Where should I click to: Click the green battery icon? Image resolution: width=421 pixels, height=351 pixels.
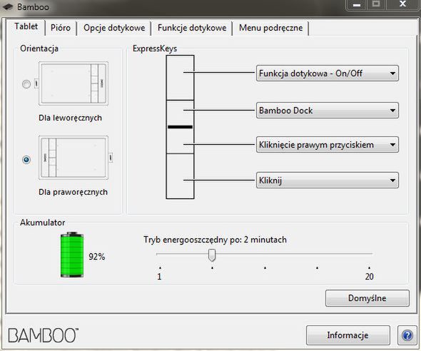pyautogui.click(x=72, y=255)
